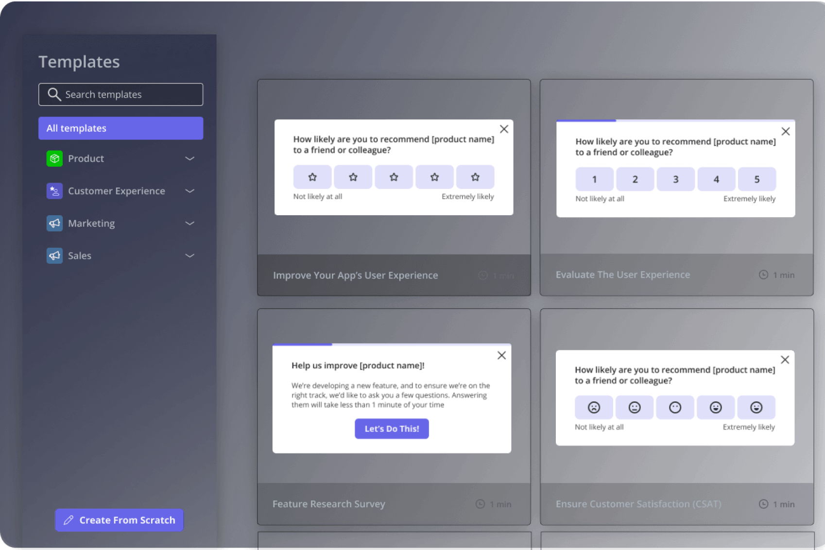Expand the Marketing category chevron
The width and height of the screenshot is (825, 550).
point(190,223)
